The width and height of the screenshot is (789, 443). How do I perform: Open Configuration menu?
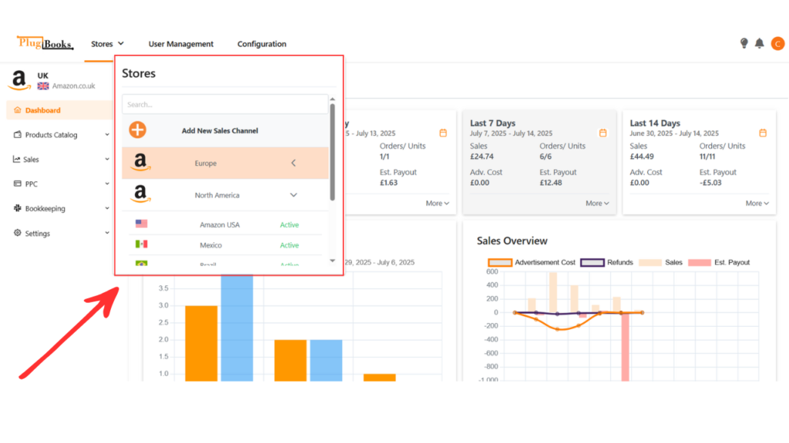(262, 44)
